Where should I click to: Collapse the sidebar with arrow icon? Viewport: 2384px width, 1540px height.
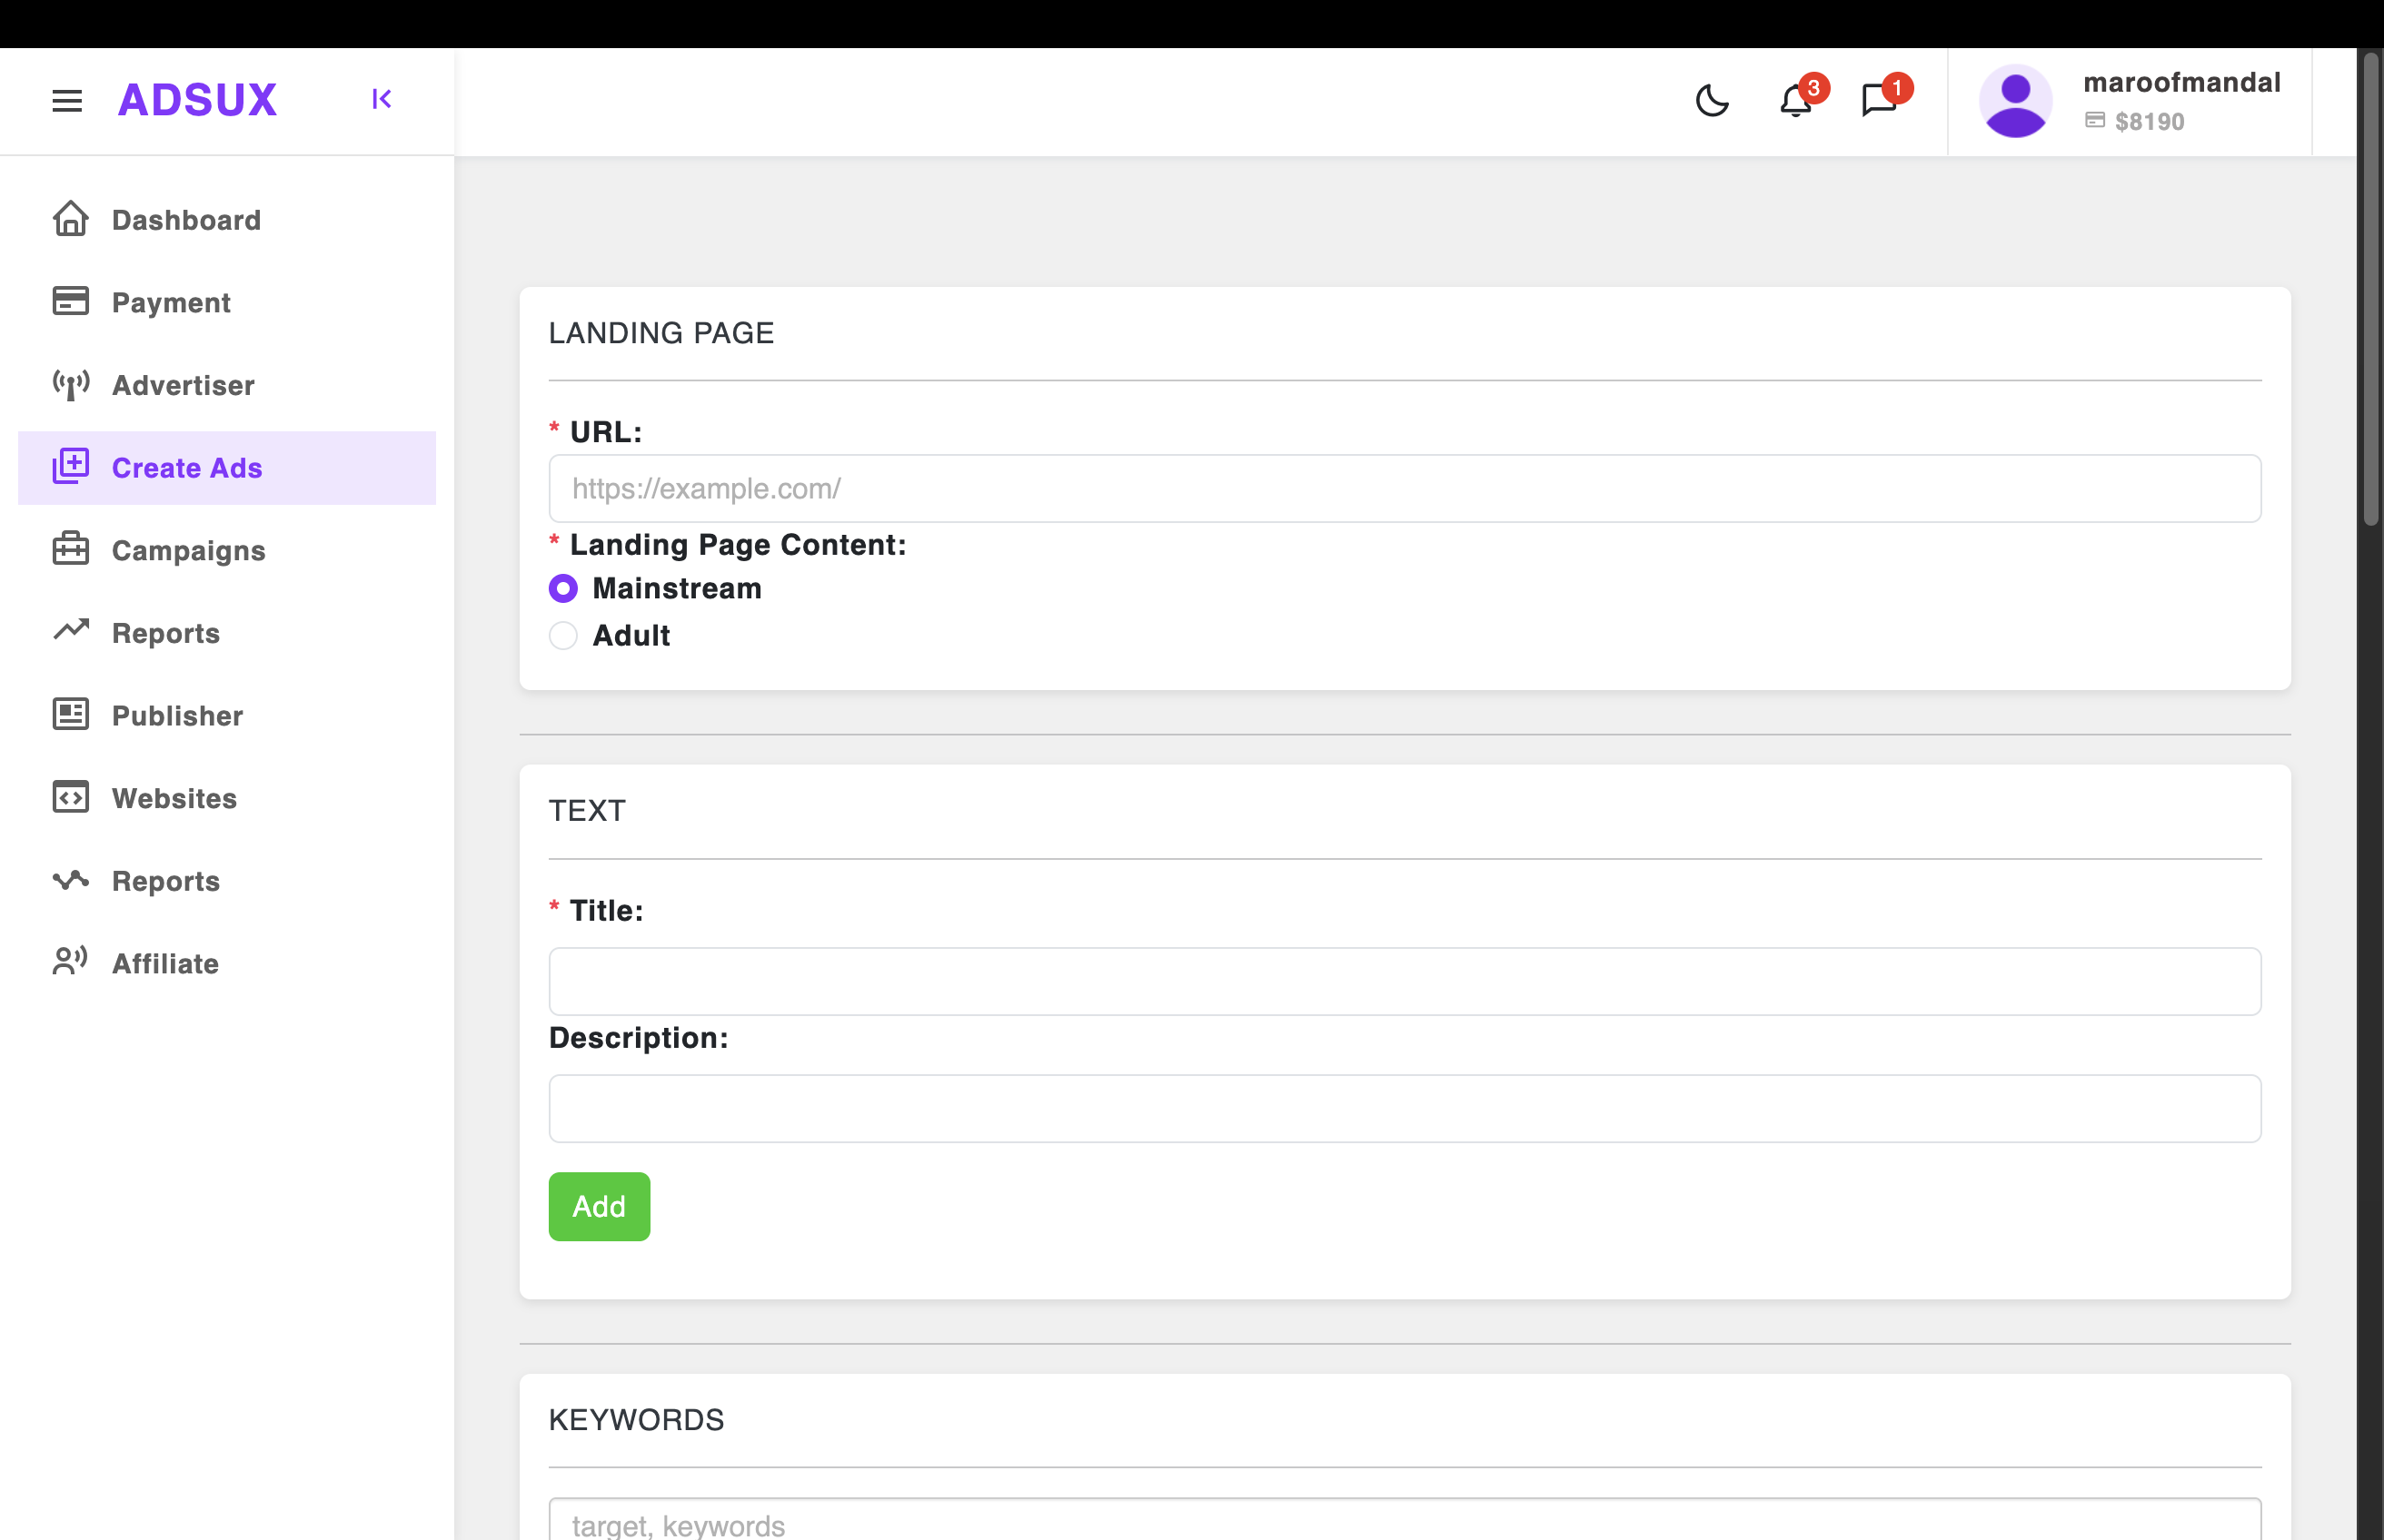(x=382, y=99)
